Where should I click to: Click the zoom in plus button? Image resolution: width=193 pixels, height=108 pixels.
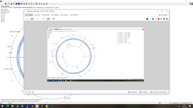(33, 92)
